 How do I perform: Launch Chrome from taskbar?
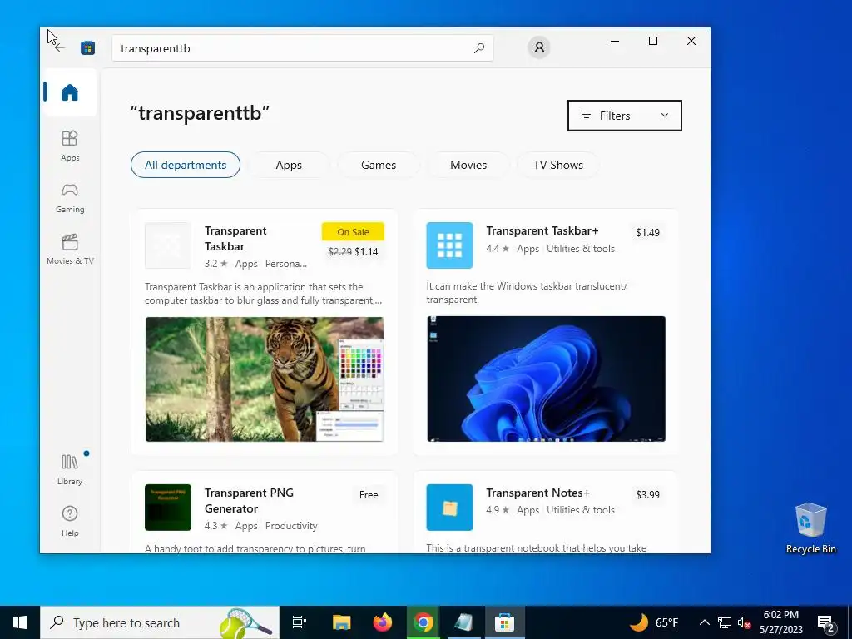click(424, 622)
